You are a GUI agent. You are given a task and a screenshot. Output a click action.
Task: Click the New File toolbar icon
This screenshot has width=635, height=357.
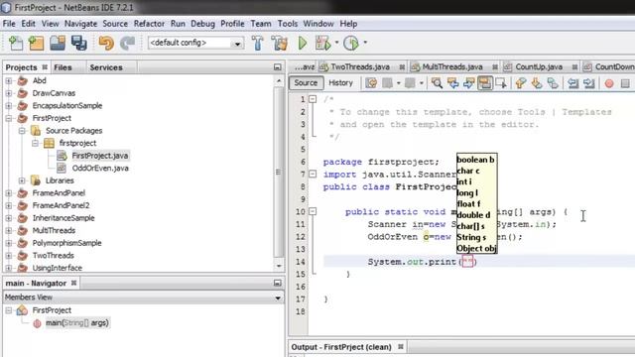click(16, 43)
